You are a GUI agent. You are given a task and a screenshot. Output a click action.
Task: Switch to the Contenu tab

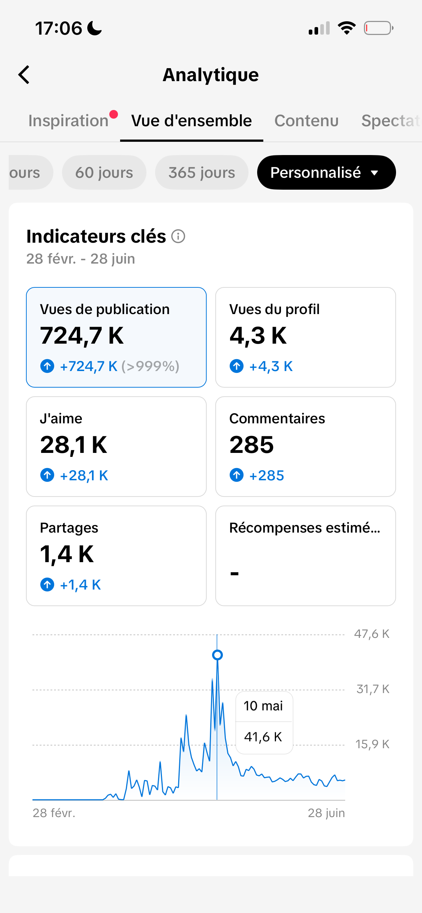point(307,121)
